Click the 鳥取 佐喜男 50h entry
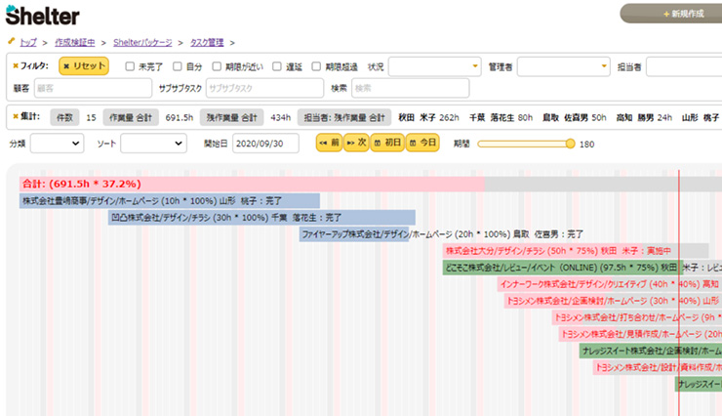This screenshot has width=722, height=416. pos(575,117)
